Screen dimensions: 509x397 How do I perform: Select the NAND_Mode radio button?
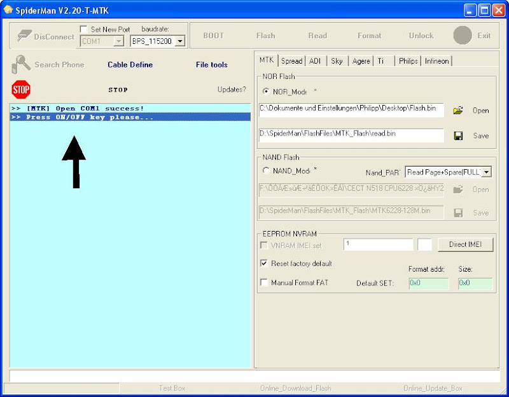266,171
